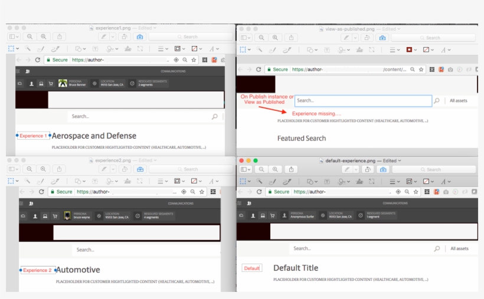
Task: Click zoom out in experience1.png window
Action: (30, 37)
